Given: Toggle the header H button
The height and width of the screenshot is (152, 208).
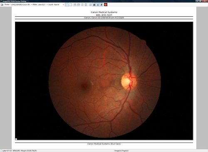Looking at the screenshot, I should [94, 5].
